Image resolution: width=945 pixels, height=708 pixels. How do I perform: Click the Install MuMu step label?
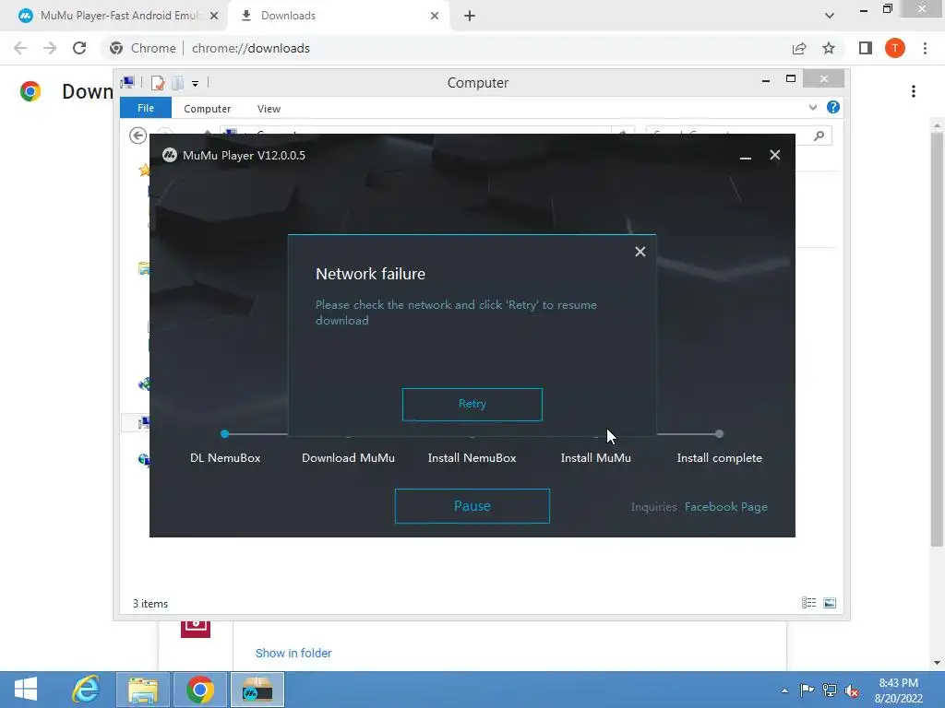(595, 458)
